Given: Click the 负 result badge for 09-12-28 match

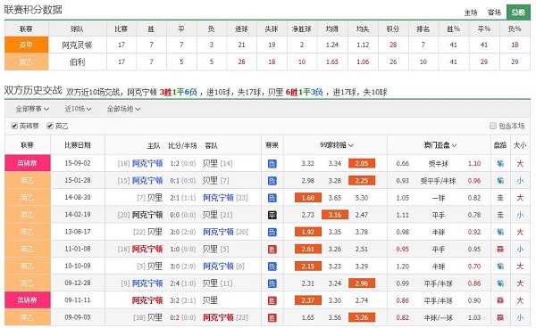Looking at the screenshot, I should pyautogui.click(x=272, y=283).
